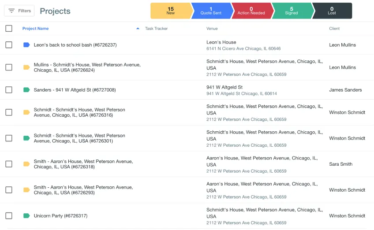Sort by the Venue column header
The height and width of the screenshot is (230, 374).
212,29
